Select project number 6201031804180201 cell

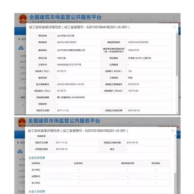pyautogui.click(x=67, y=42)
